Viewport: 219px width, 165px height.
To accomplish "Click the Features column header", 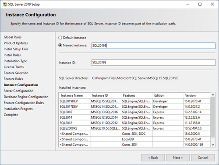I will coord(137,95).
